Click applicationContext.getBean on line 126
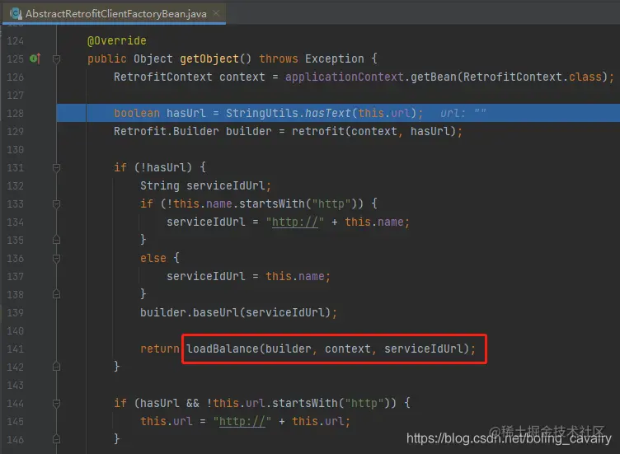620x454 pixels. click(x=370, y=77)
